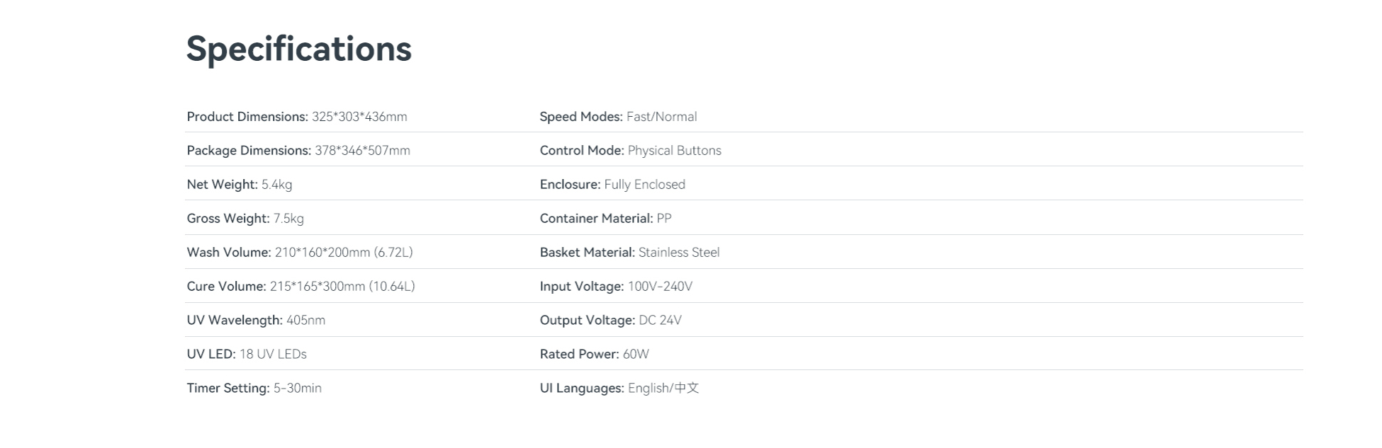Click the Wash Volume 6.72L specification
1382x448 pixels.
coord(300,253)
